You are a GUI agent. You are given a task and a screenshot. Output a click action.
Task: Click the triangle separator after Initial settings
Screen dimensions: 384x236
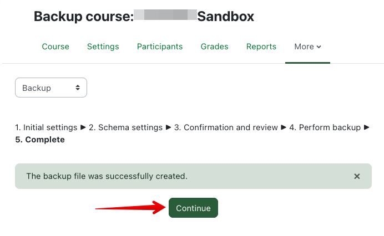point(83,127)
